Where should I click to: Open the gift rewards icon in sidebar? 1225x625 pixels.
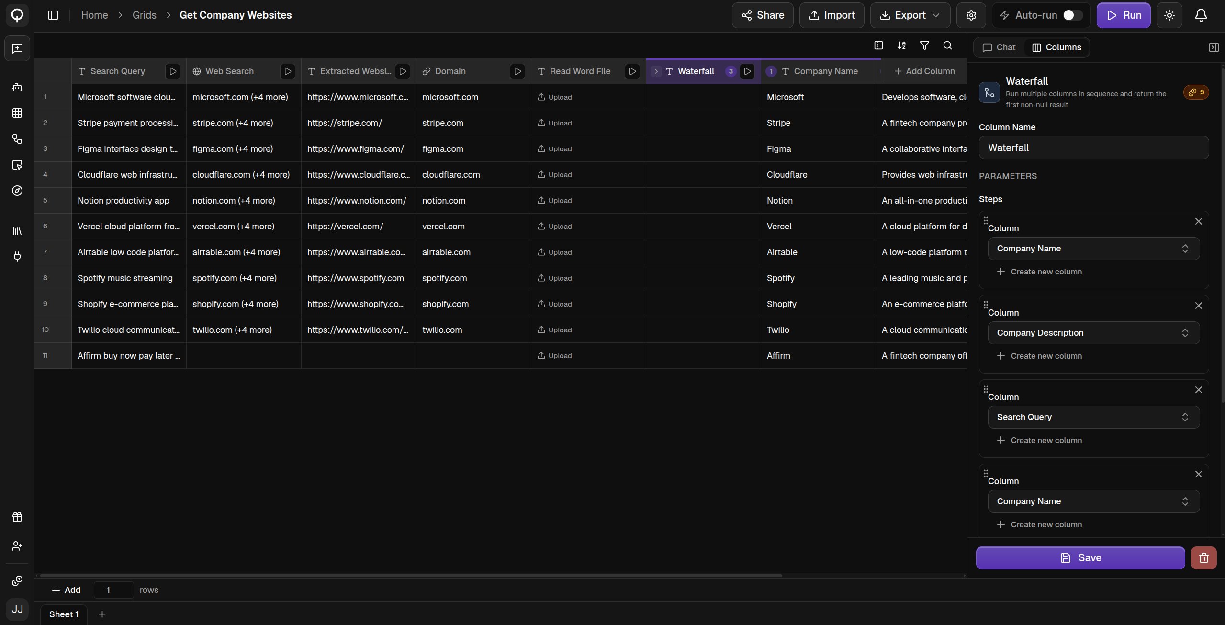[x=17, y=517]
